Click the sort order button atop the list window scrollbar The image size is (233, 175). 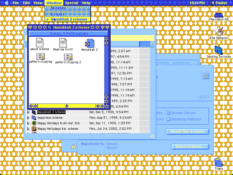[152, 44]
